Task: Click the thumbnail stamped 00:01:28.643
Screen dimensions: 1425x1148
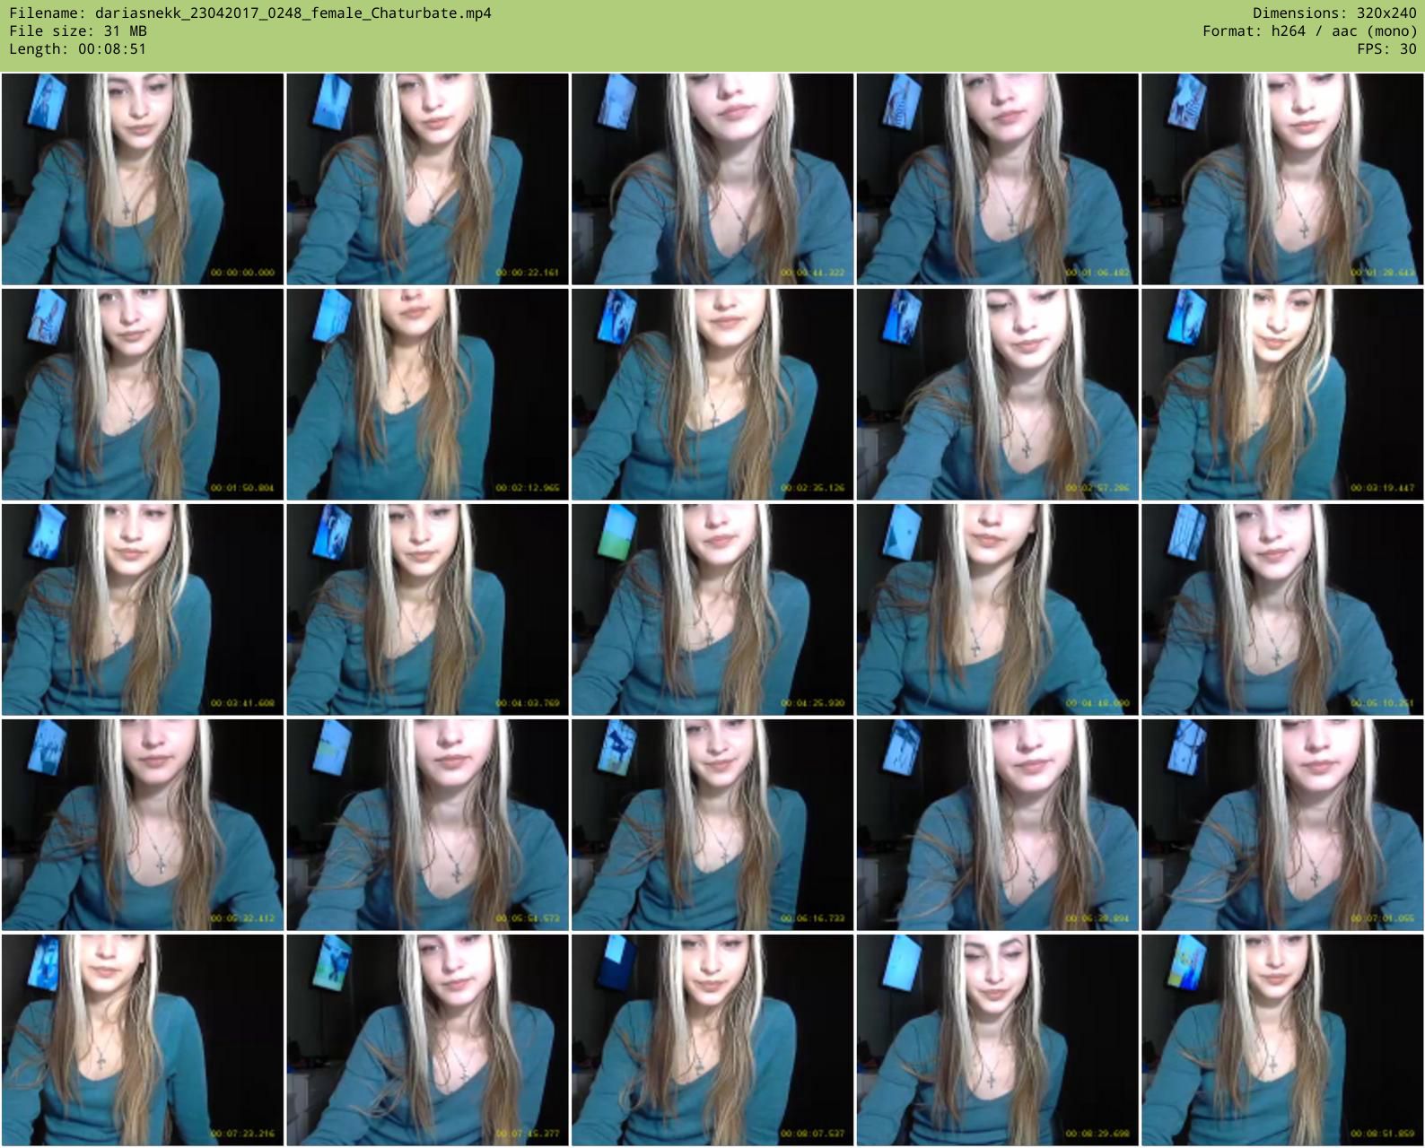Action: (x=1281, y=179)
